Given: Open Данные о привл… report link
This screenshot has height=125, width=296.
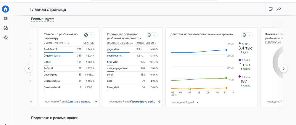Looking at the screenshot, I should 79,102.
